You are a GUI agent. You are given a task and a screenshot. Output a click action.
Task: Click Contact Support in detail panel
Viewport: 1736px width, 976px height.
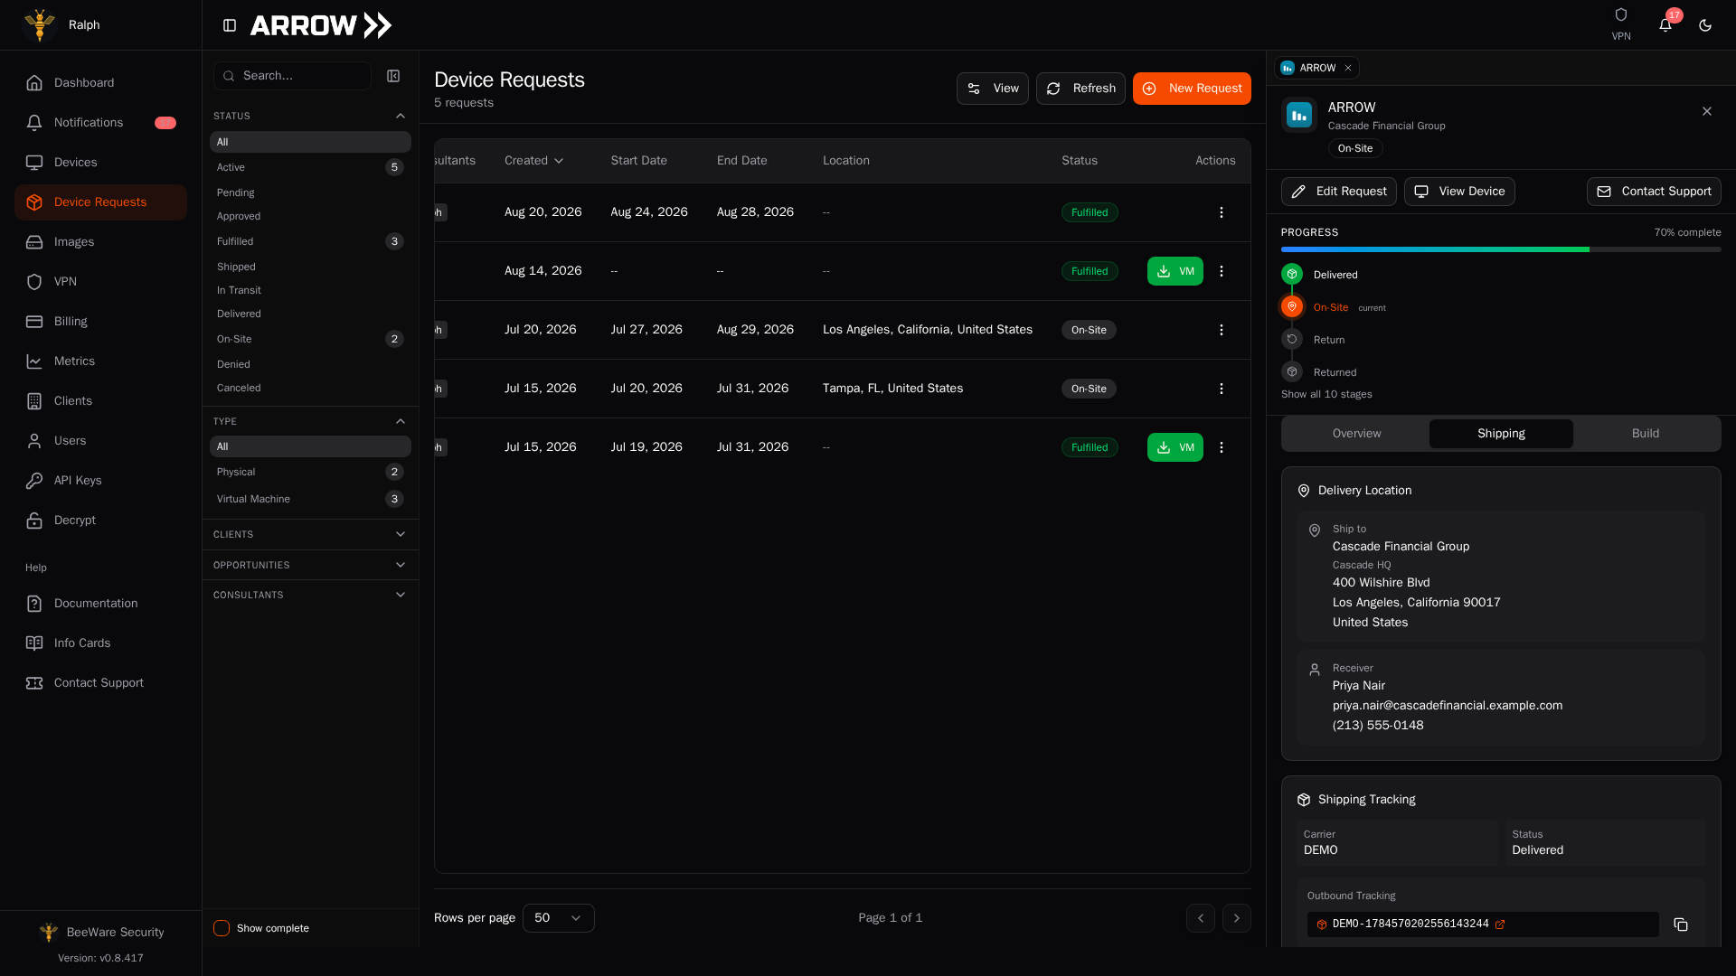click(1653, 192)
